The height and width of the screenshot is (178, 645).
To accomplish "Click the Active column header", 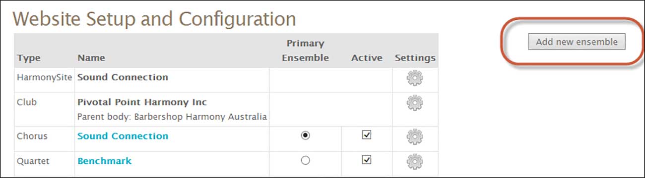I will (367, 58).
